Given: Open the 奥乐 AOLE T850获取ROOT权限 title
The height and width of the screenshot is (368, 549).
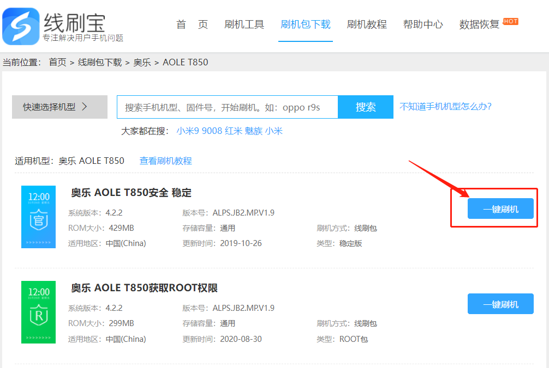Looking at the screenshot, I should click(144, 288).
